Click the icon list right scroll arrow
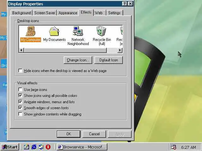 tap(120, 50)
